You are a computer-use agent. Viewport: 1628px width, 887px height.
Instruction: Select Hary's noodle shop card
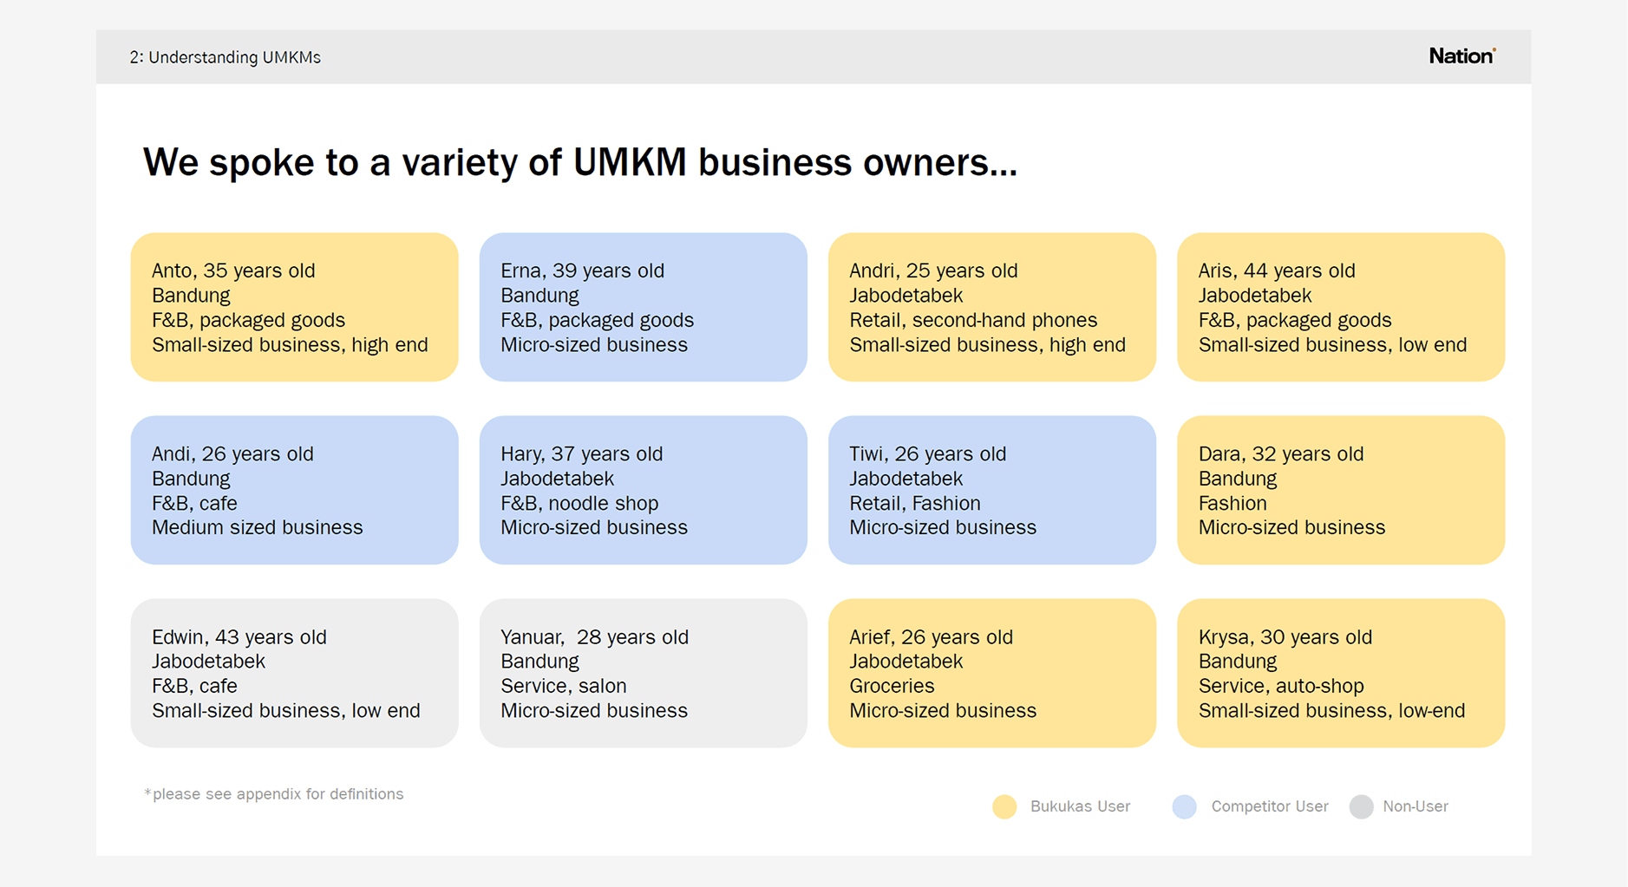[x=644, y=490]
